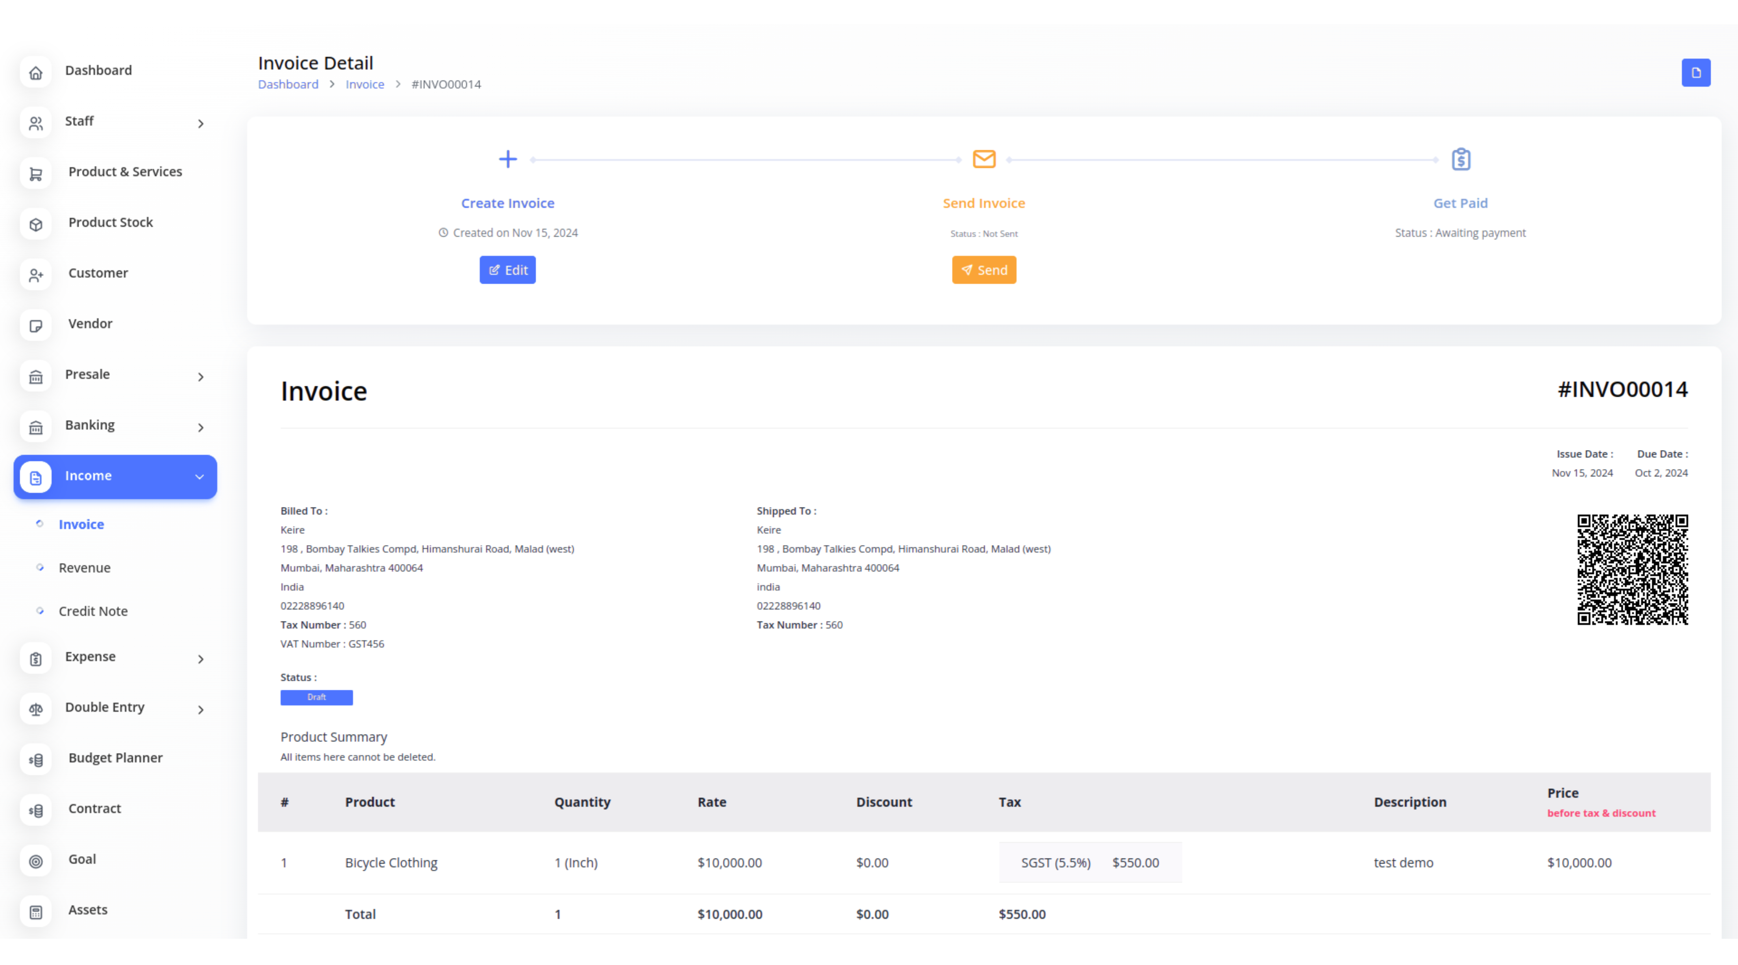Expand the Double Entry submenu chevron
The height and width of the screenshot is (965, 1738).
tap(200, 709)
